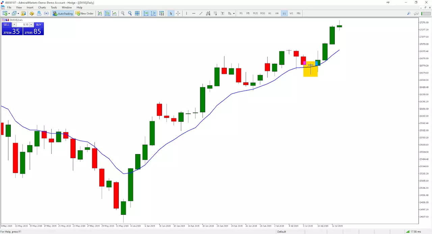432x234 pixels.
Task: Open the templates icon
Action: point(162,13)
